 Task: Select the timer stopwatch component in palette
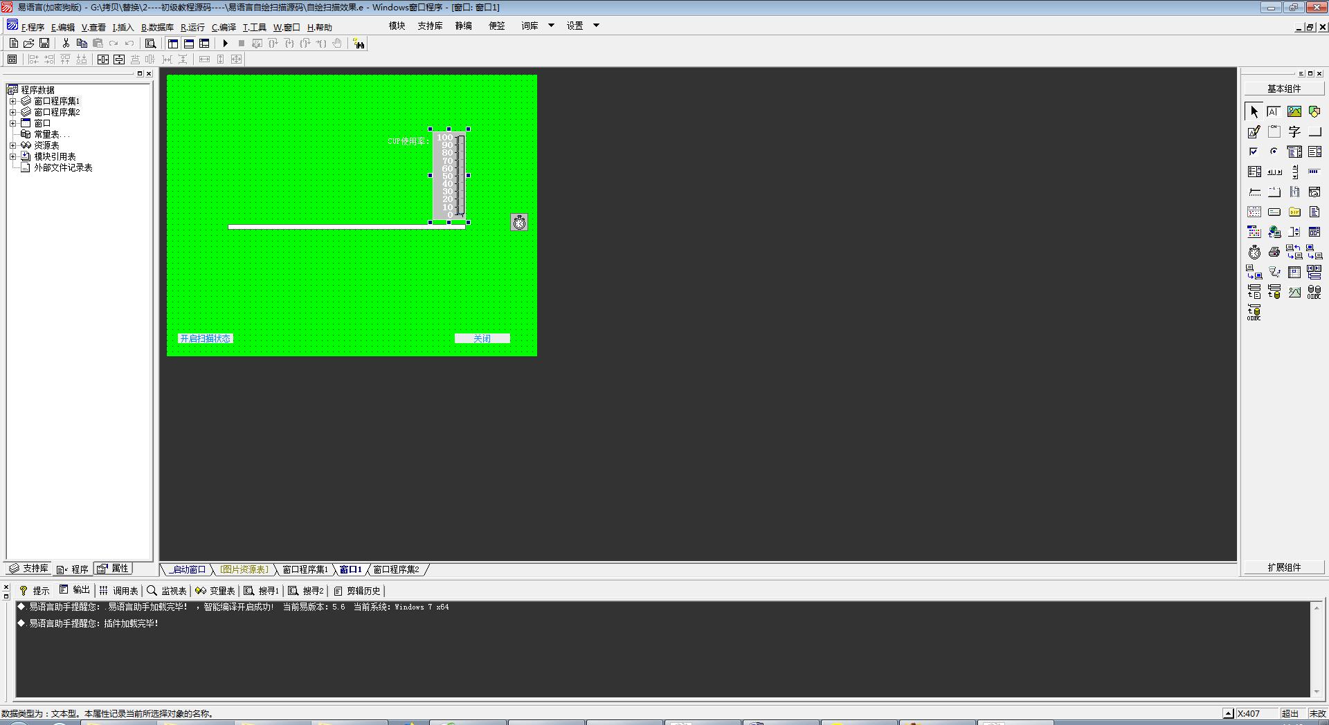click(x=1254, y=252)
